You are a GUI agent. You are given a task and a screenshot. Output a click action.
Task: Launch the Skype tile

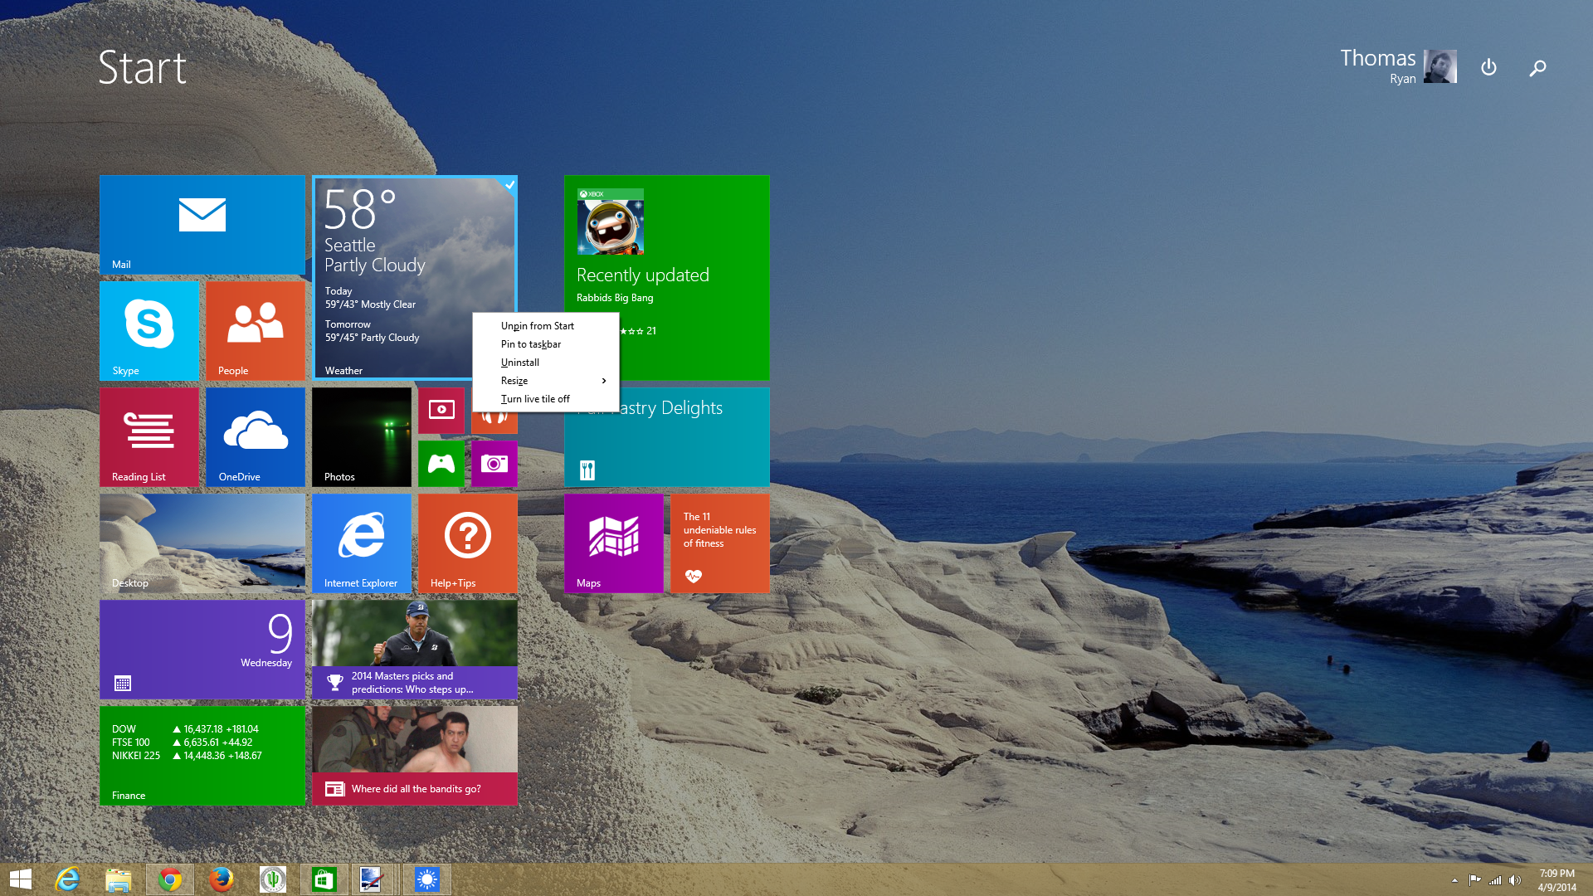(149, 330)
